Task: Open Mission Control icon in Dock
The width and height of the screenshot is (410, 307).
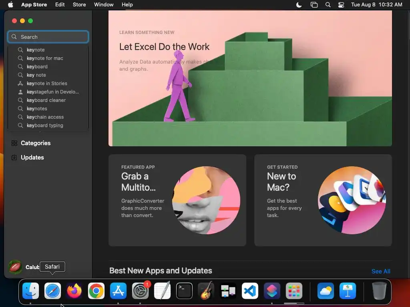Action: coord(228,291)
